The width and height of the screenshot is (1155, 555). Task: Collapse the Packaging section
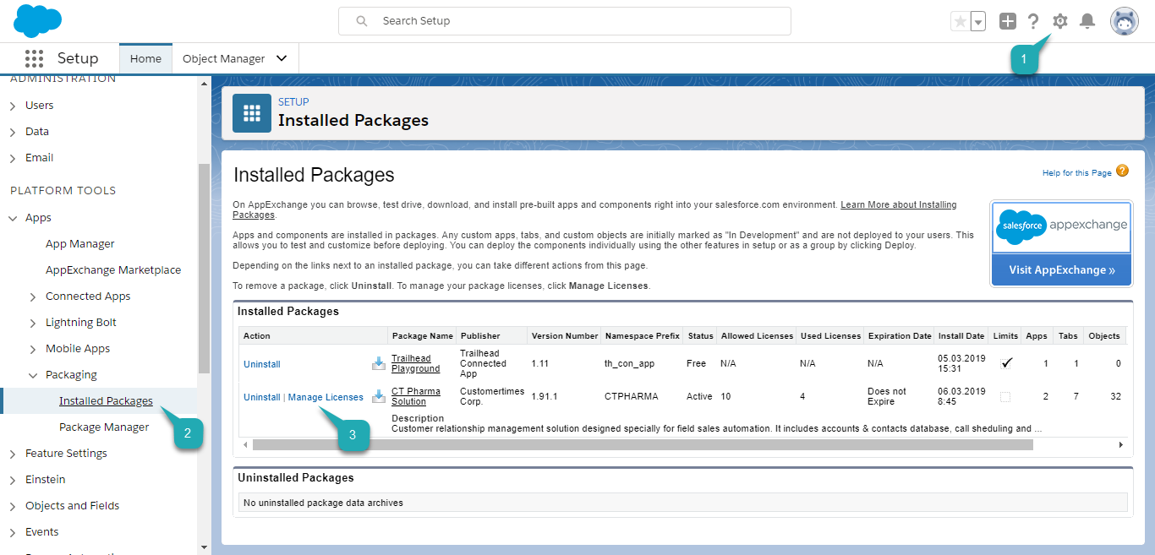click(33, 375)
